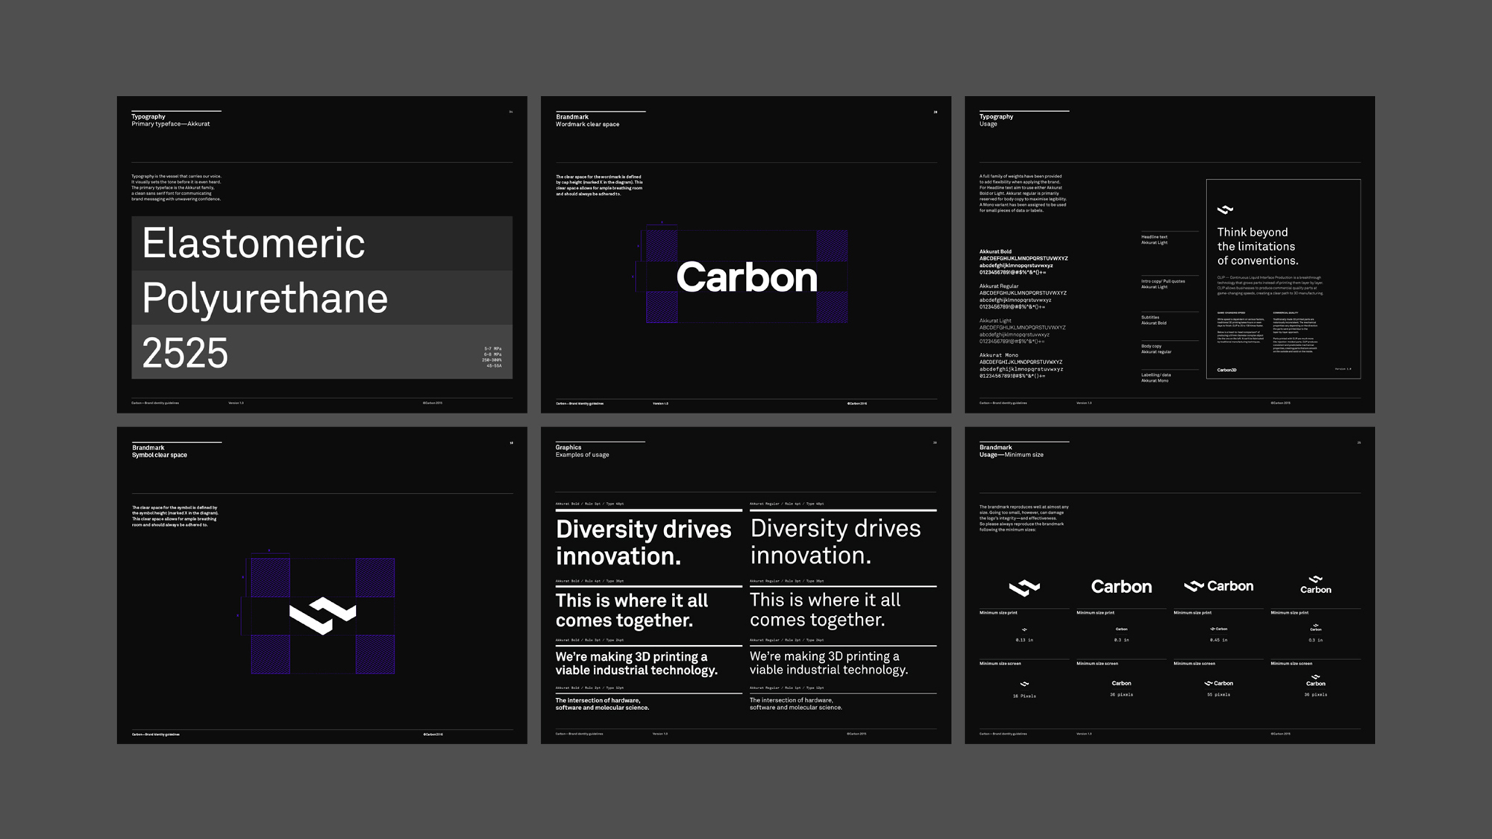
Task: Click the Carbon3D label on the Think beyond card
Action: (1227, 369)
